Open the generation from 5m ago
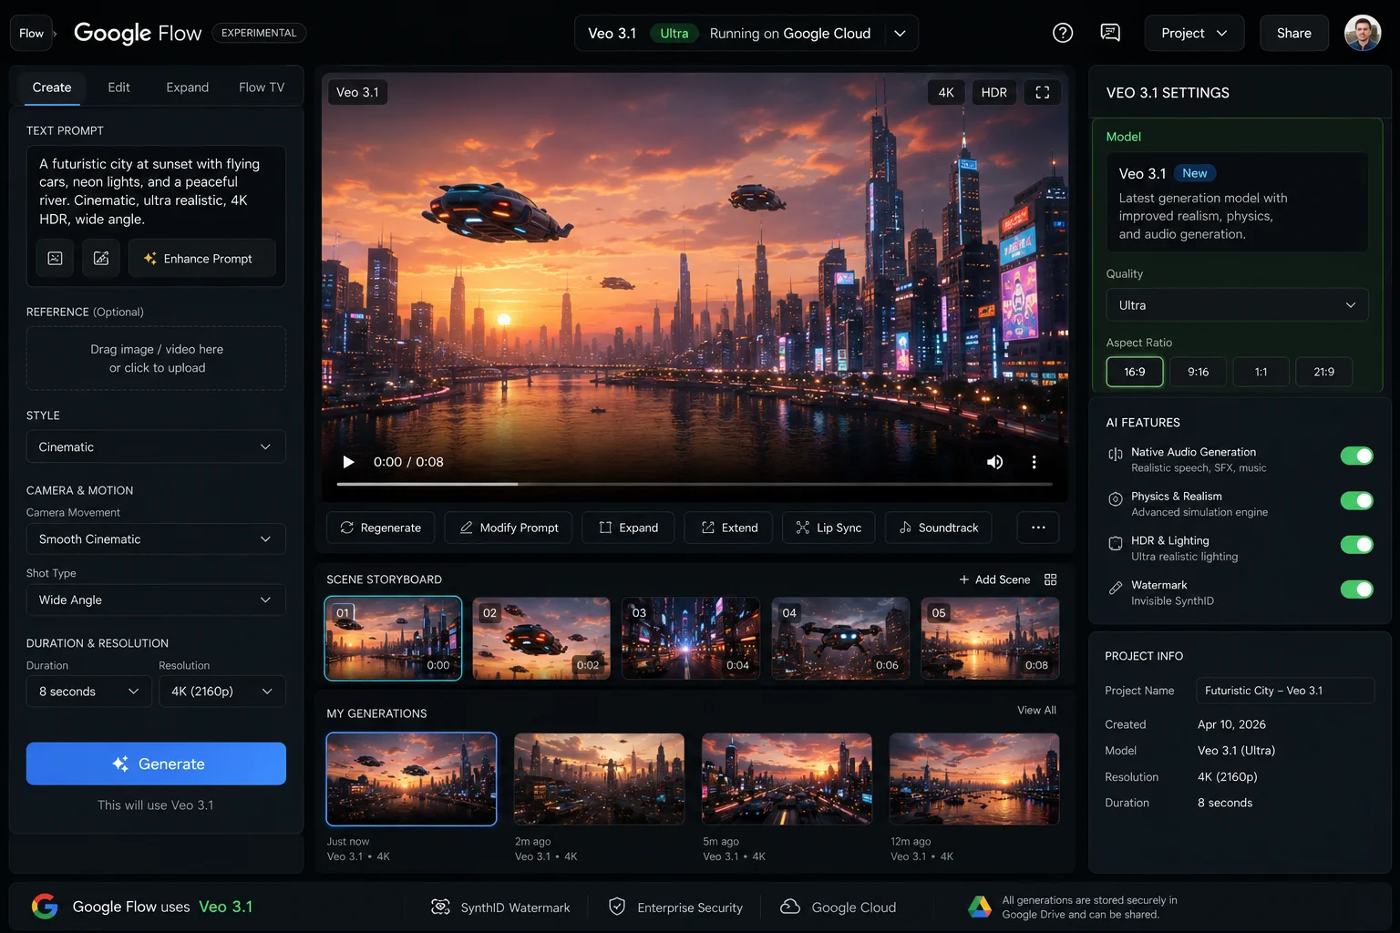This screenshot has width=1400, height=933. pyautogui.click(x=787, y=779)
